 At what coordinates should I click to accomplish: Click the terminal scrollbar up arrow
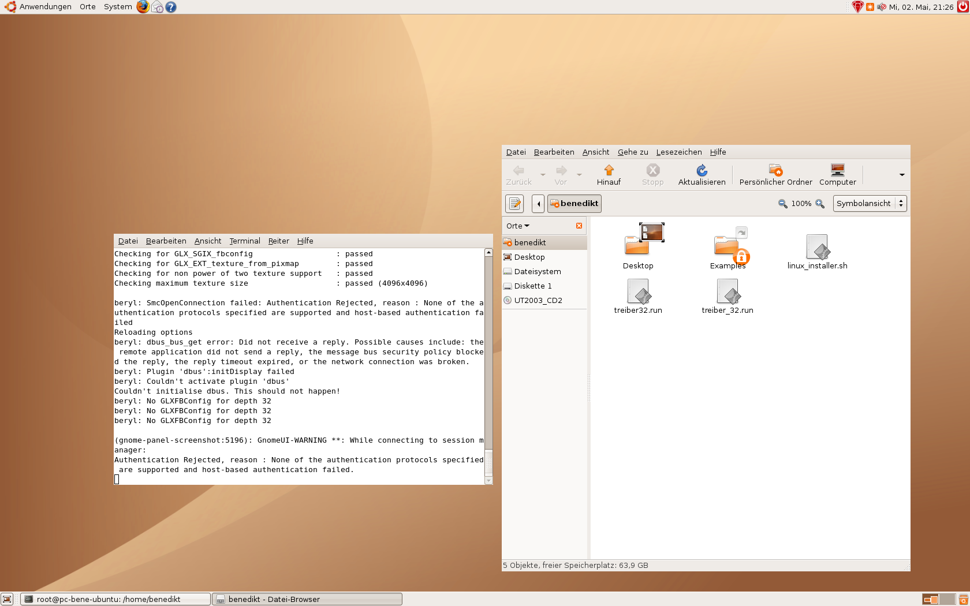coord(488,252)
